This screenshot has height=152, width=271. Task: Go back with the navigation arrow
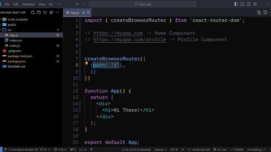[x=77, y=4]
